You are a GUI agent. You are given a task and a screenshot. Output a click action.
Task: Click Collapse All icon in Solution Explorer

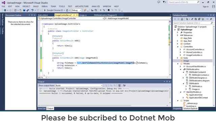[199, 19]
